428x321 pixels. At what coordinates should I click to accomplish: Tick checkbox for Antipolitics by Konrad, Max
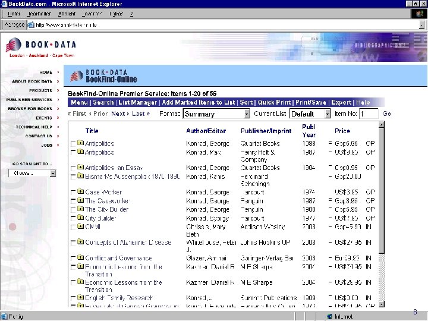tap(73, 153)
